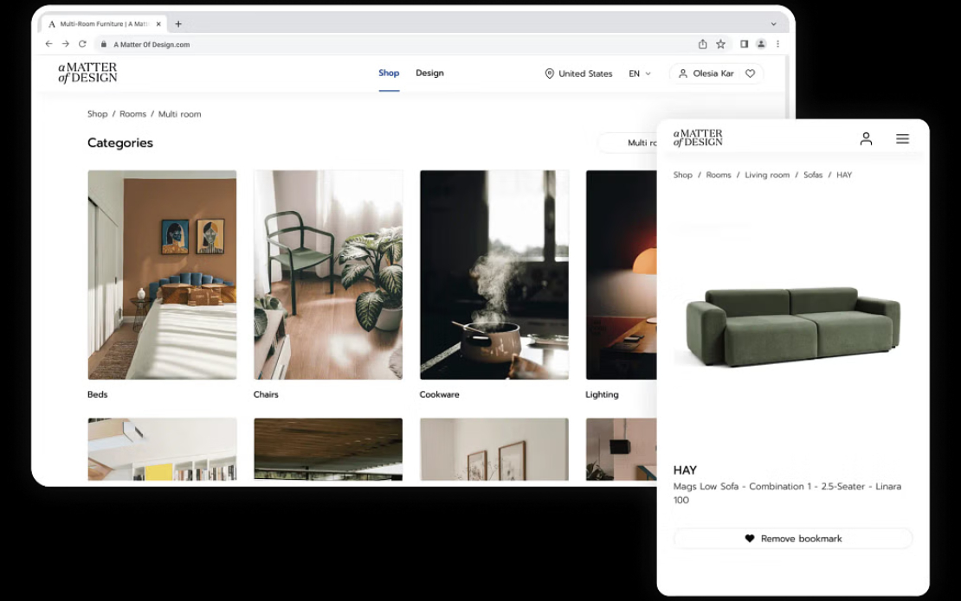Open the tab search chevron in the browser
The width and height of the screenshot is (961, 601).
click(773, 24)
